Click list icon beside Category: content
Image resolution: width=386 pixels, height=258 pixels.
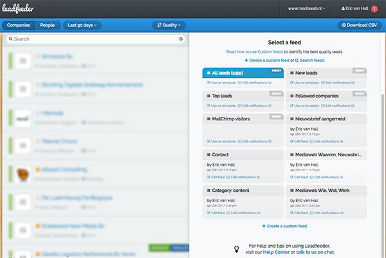click(208, 190)
